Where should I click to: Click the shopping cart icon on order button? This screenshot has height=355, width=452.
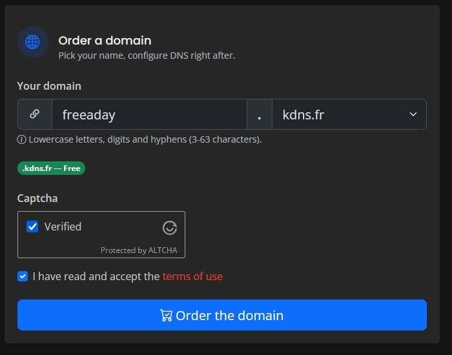[166, 315]
